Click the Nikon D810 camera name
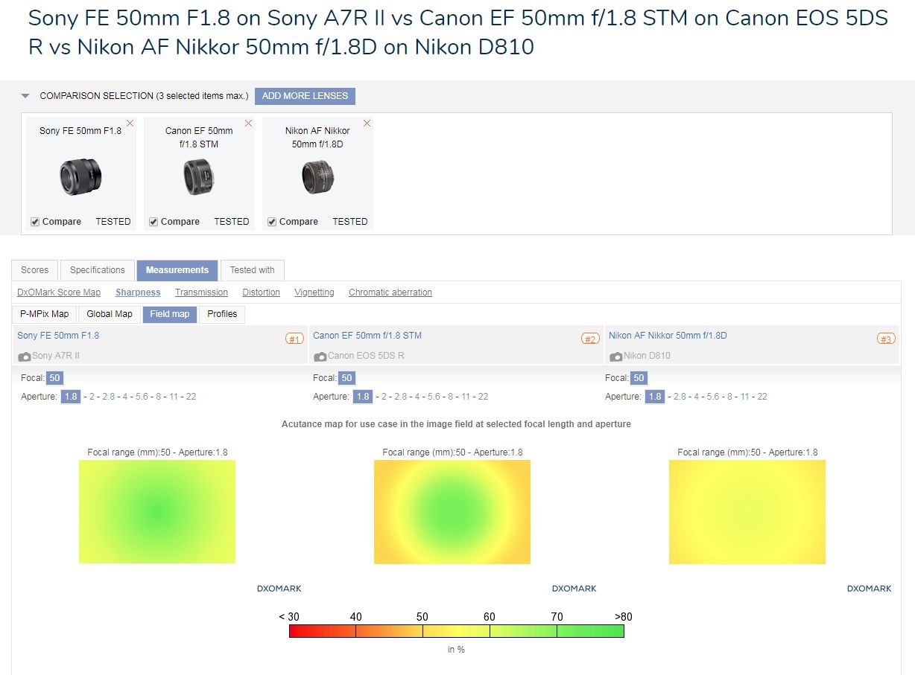915x675 pixels. coord(647,356)
